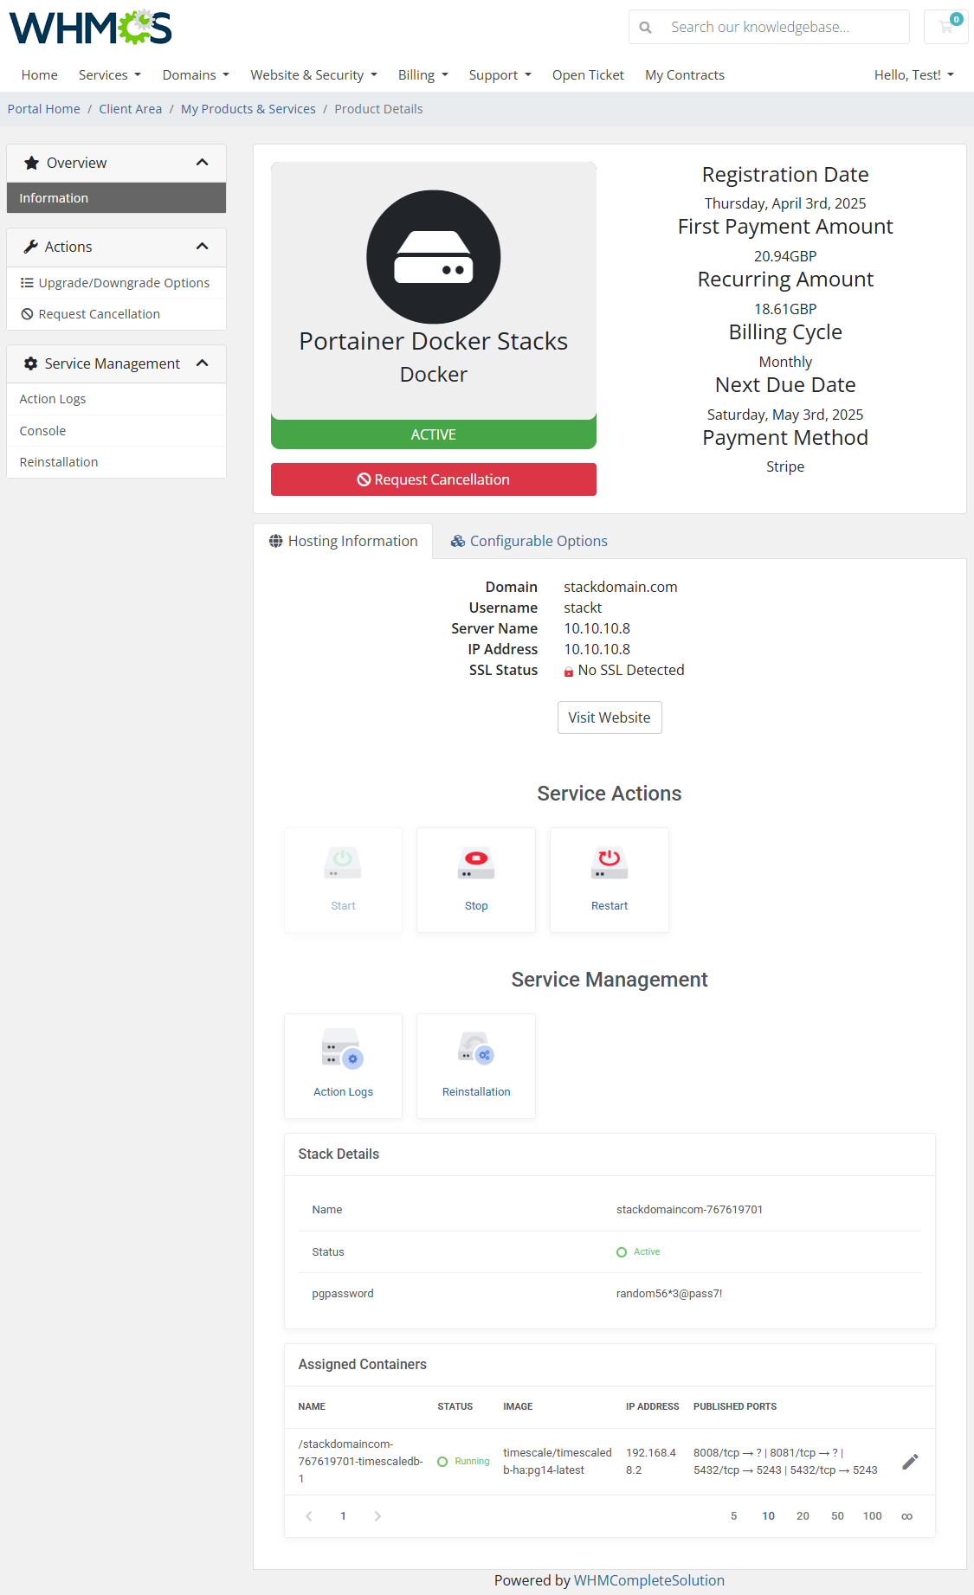Click the Configurable Options cubes icon
This screenshot has width=974, height=1595.
(x=458, y=541)
